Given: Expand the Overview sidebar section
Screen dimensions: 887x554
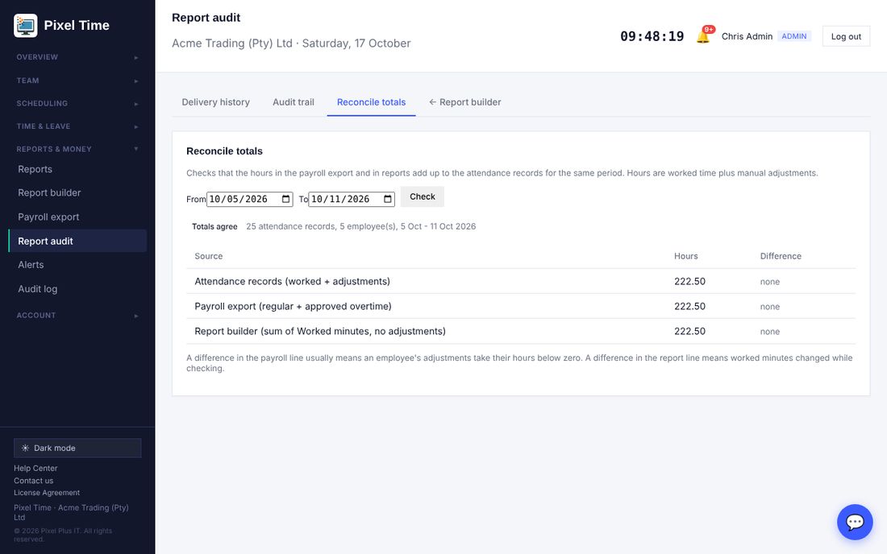Looking at the screenshot, I should [x=77, y=57].
